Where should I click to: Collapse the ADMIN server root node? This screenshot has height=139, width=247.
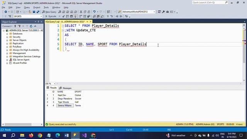(x=3, y=31)
